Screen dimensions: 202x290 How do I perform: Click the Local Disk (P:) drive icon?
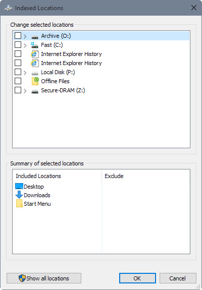(x=35, y=73)
